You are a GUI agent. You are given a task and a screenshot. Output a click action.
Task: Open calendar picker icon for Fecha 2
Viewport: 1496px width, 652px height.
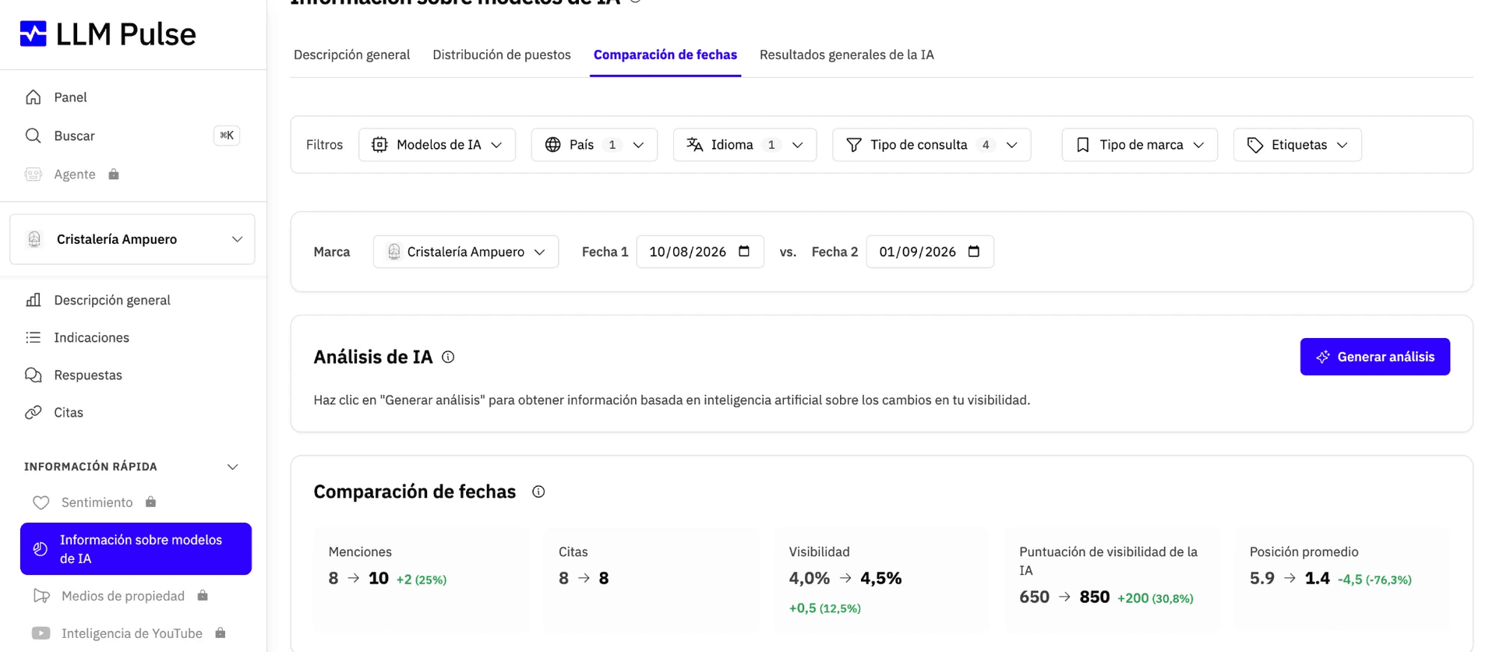coord(974,251)
